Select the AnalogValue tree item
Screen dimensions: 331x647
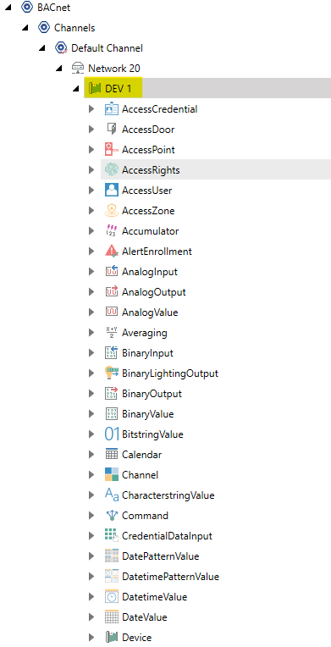(150, 312)
